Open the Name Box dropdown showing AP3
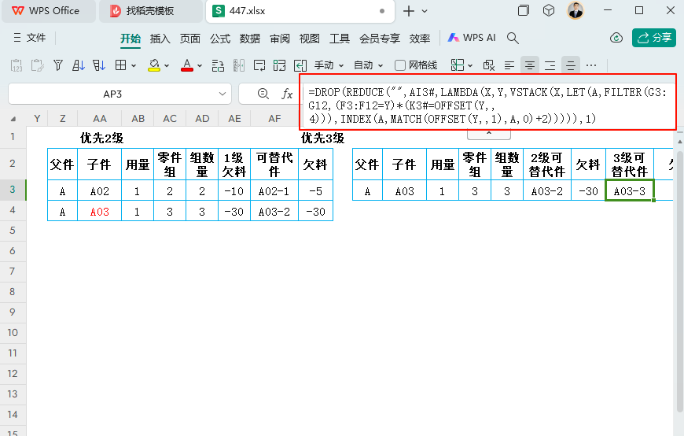 [222, 94]
